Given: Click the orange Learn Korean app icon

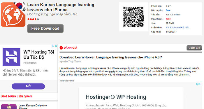Looking at the screenshot, I should pos(13,15).
